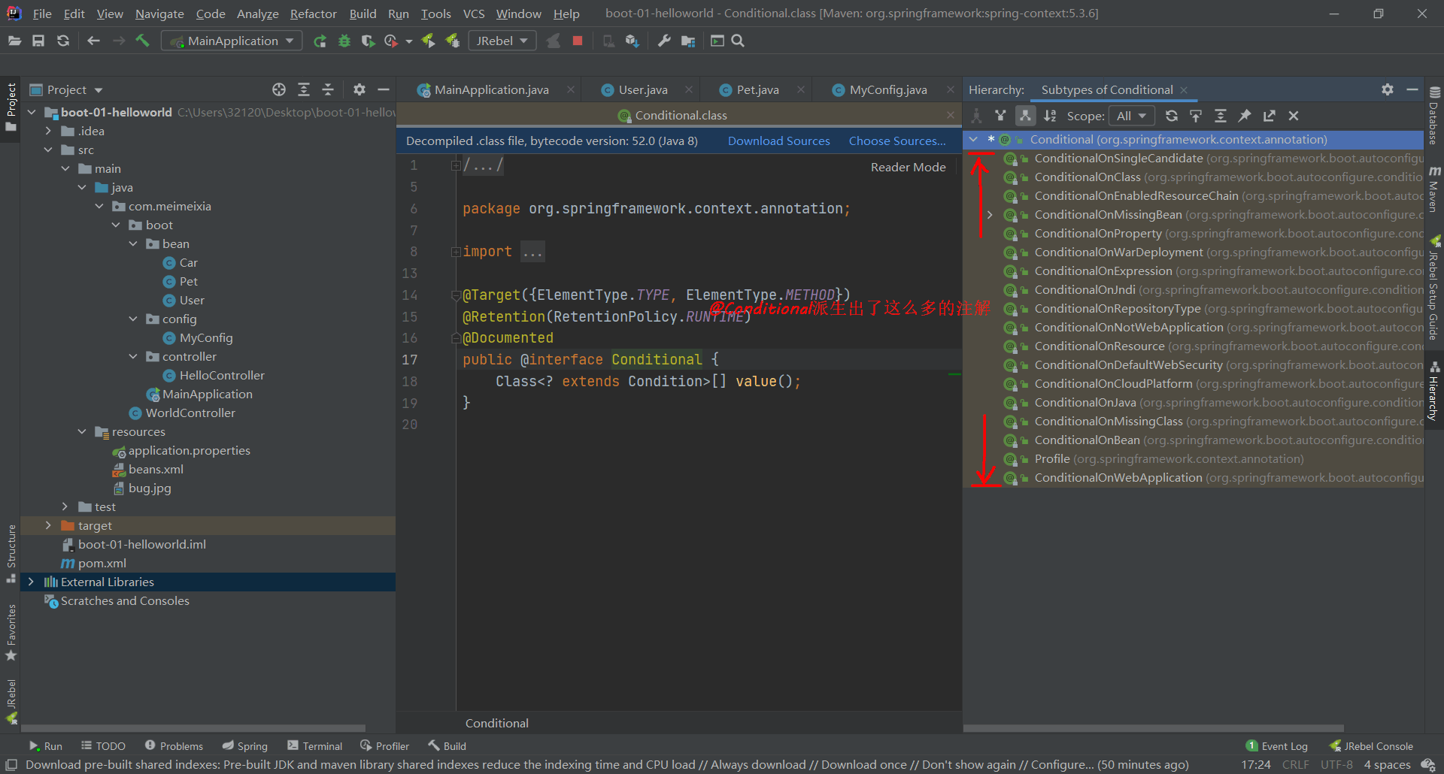Image resolution: width=1444 pixels, height=774 pixels.
Task: Pin the Hierarchy tab
Action: click(1245, 116)
